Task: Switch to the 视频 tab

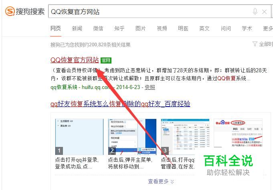Action: [162, 28]
